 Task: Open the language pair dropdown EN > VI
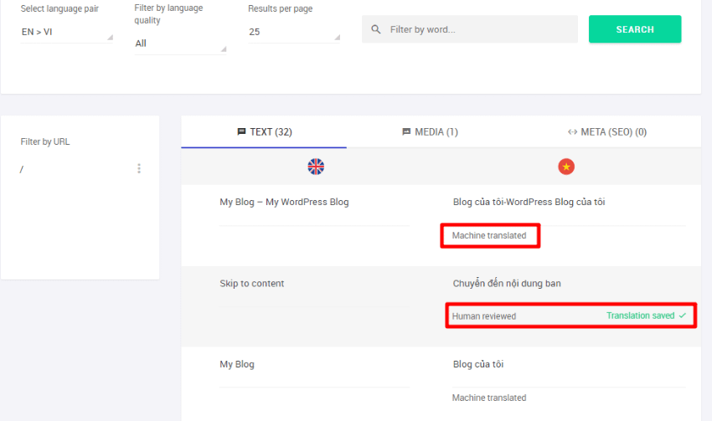point(67,32)
